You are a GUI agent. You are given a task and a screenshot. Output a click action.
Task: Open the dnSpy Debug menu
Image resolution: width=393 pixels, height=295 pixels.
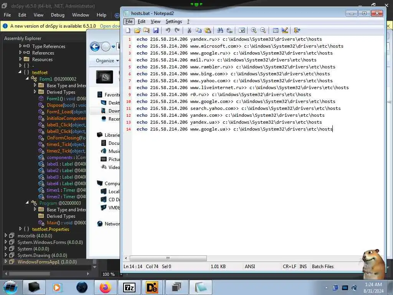[x=58, y=15]
